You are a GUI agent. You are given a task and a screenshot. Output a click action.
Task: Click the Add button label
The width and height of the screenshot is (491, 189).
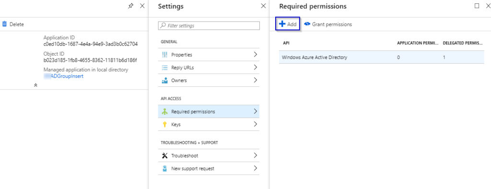coord(292,24)
